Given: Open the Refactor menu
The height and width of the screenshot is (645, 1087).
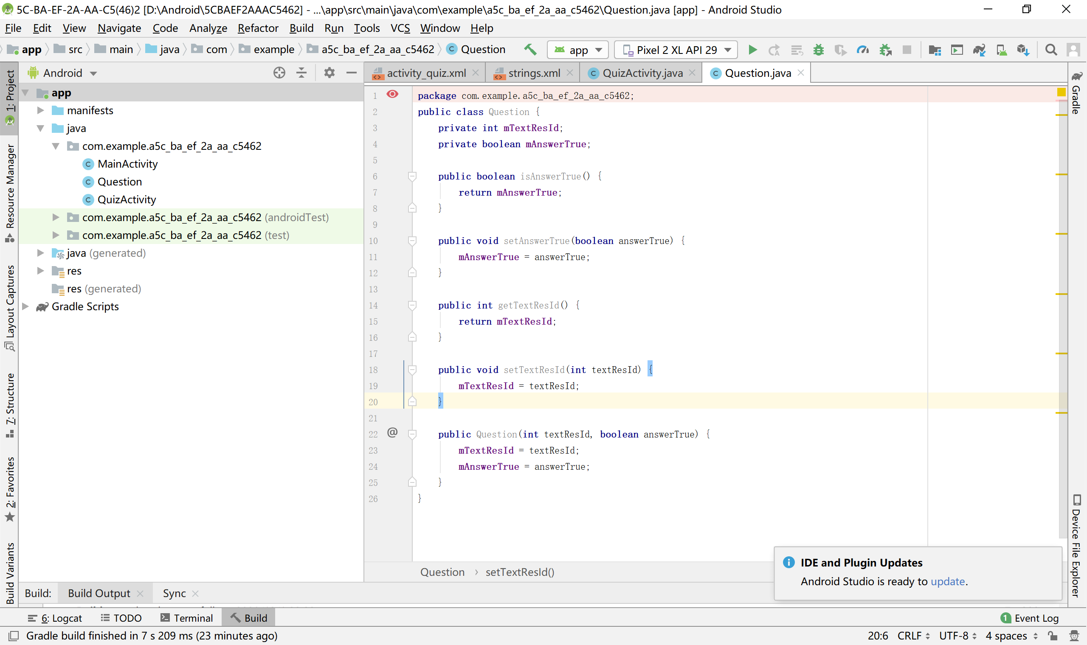Looking at the screenshot, I should click(258, 28).
